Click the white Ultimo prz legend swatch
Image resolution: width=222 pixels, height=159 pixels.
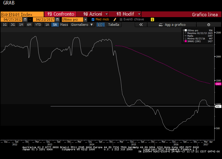click(186, 30)
